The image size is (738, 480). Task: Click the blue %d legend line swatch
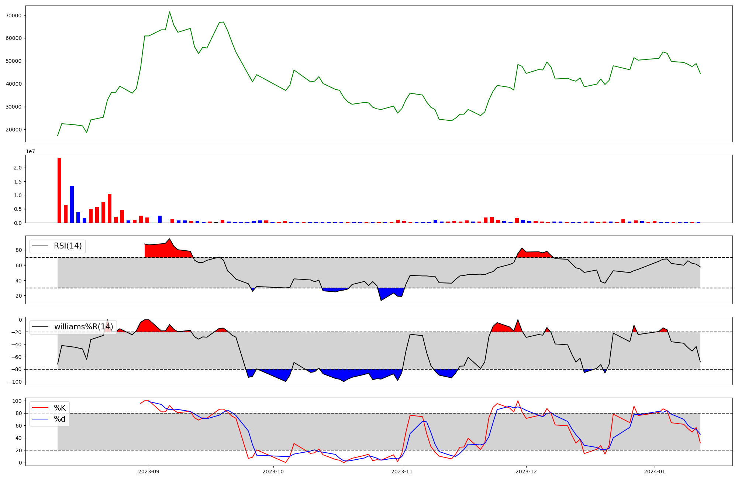pos(40,419)
